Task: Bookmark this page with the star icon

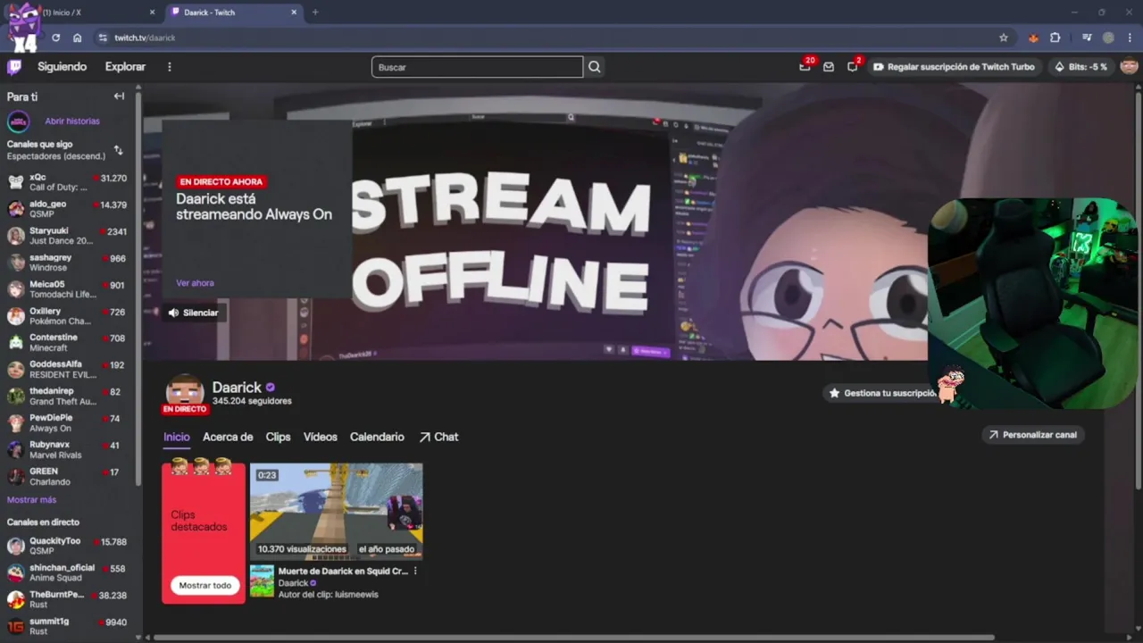Action: (1004, 38)
